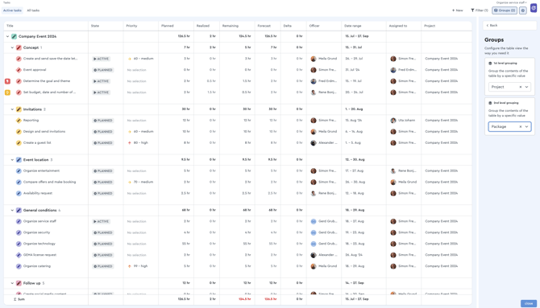This screenshot has width=540, height=308.
Task: Collapse the General conditions package group
Action: click(12, 210)
